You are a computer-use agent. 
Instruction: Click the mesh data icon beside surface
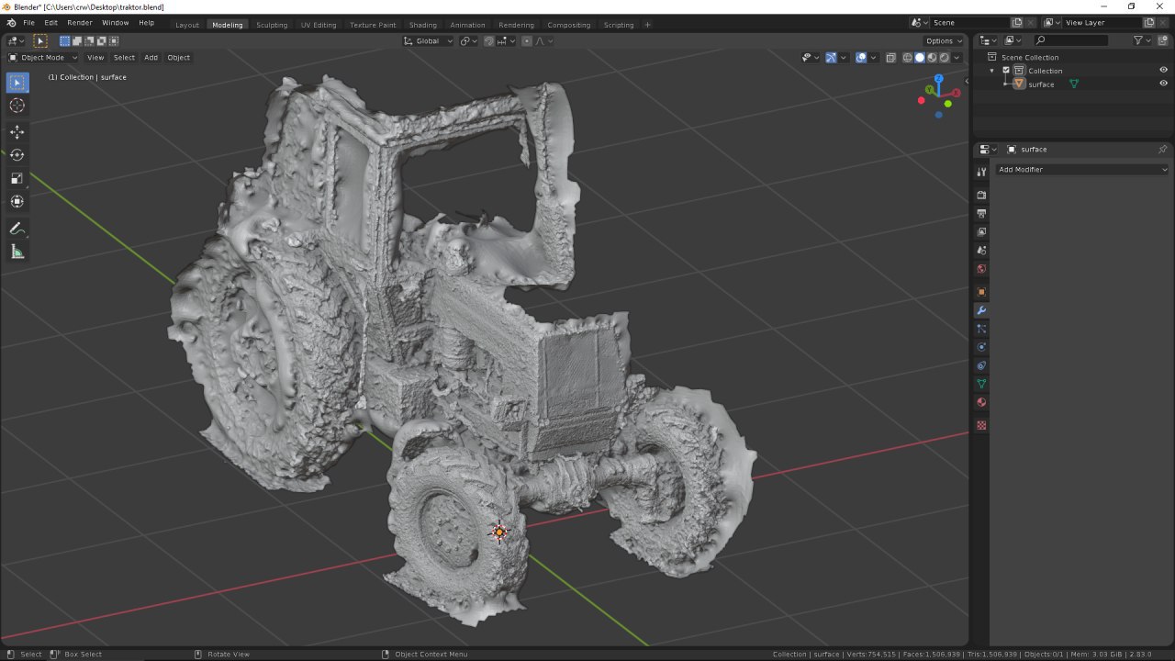coord(1073,84)
